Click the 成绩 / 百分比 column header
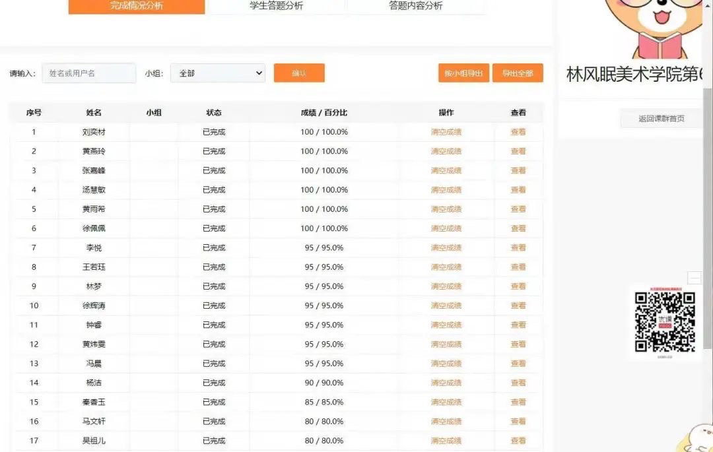713x452 pixels. click(x=323, y=113)
